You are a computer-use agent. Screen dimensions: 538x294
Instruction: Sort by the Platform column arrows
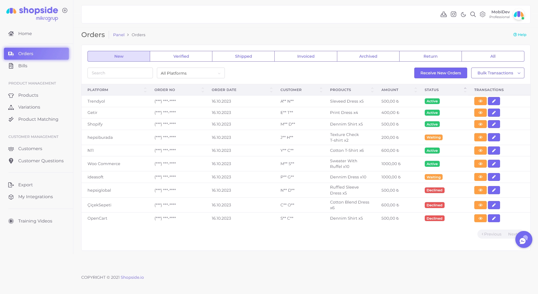pos(145,90)
